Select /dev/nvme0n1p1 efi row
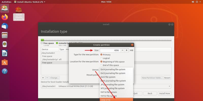203x101 pixels. point(55,60)
